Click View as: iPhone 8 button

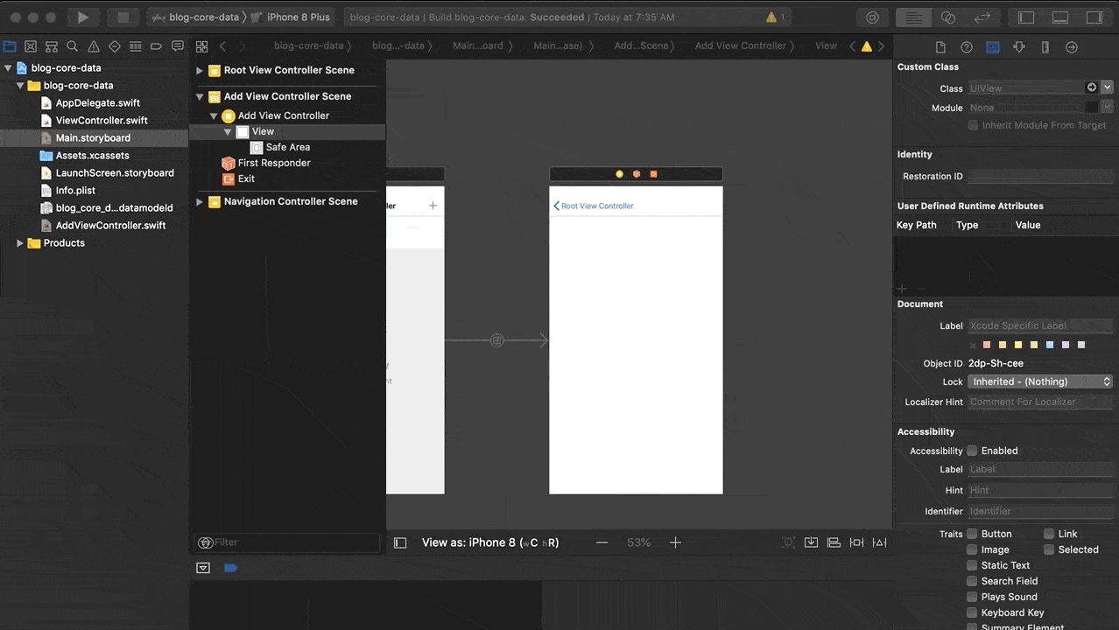490,542
